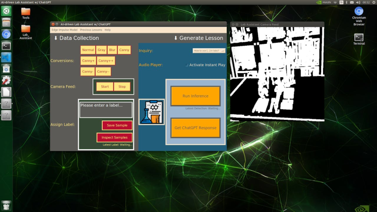Viewport: 377px width, 212px height.
Task: Select the Canny- conversion
Action: (88, 72)
